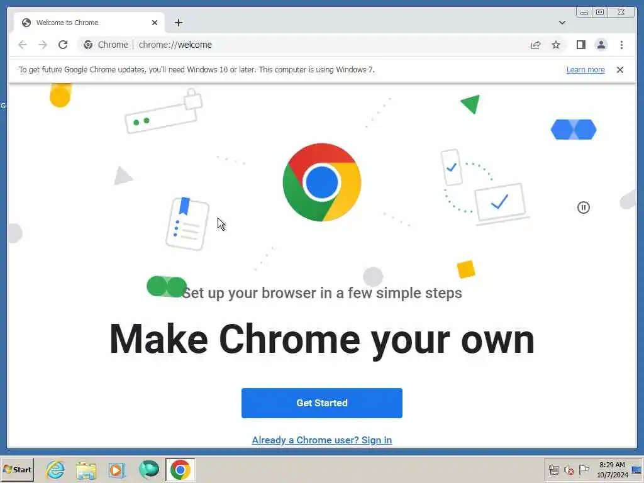
Task: Click the Chrome site info icon in address bar
Action: 88,45
